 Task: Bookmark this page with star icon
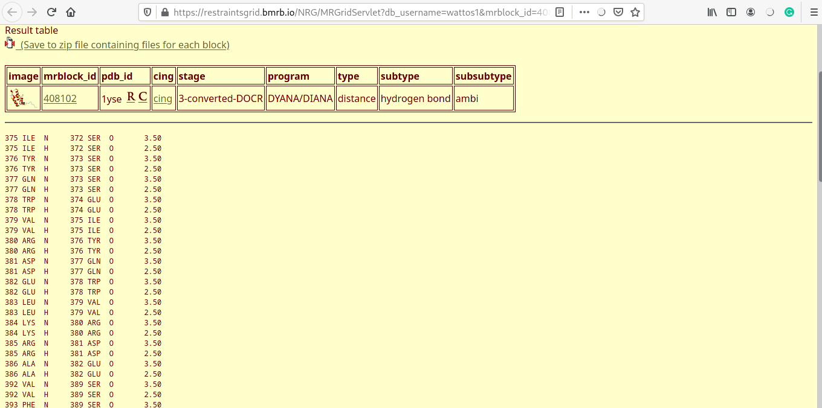click(x=635, y=12)
